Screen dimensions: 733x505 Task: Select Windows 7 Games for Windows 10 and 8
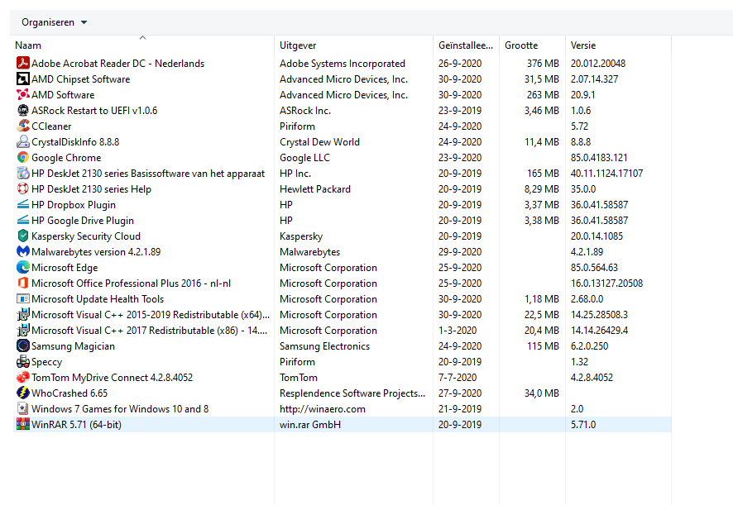[x=120, y=409]
